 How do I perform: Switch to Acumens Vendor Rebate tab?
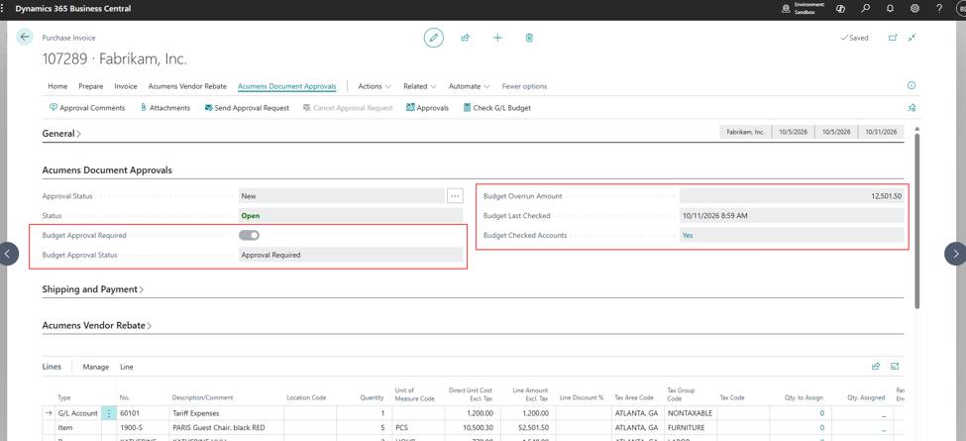coord(187,86)
